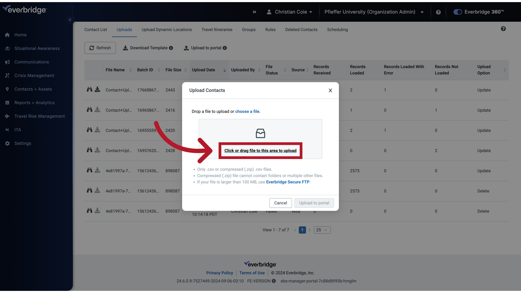Open the Pfieffer University organization dropdown
This screenshot has height=293, width=521.
(374, 12)
